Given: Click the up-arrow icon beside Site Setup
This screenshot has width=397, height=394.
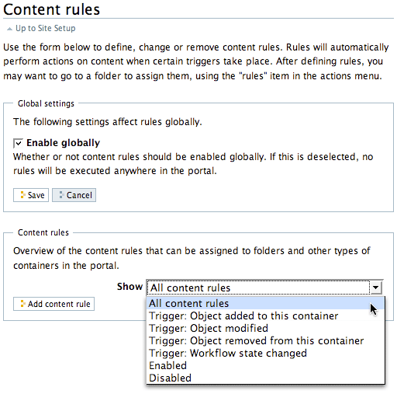Looking at the screenshot, I should [9, 29].
